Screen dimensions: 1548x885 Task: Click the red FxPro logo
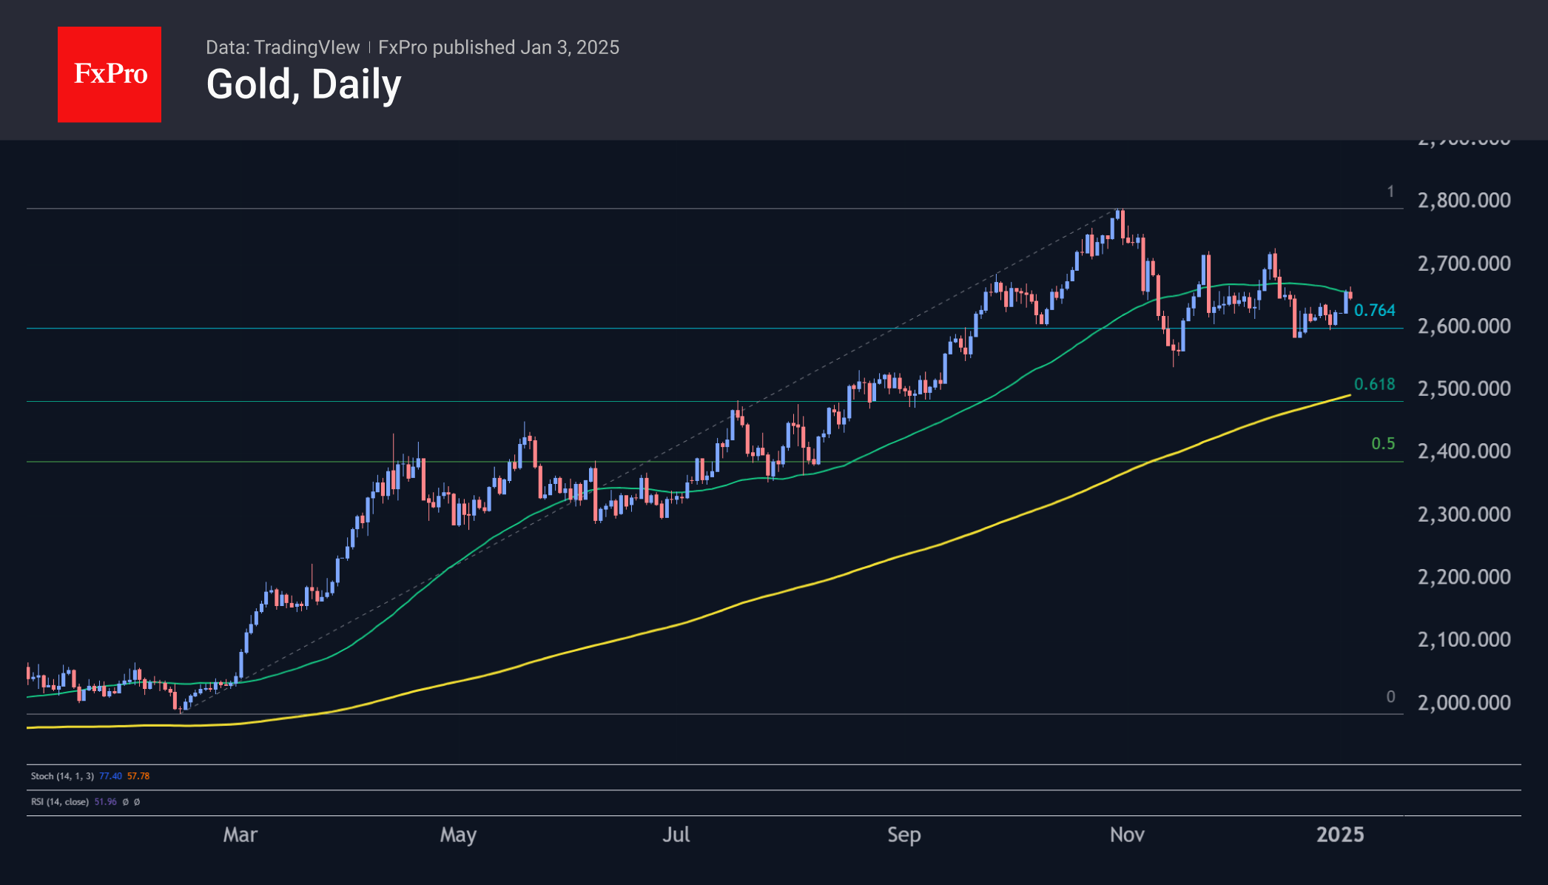pos(110,74)
